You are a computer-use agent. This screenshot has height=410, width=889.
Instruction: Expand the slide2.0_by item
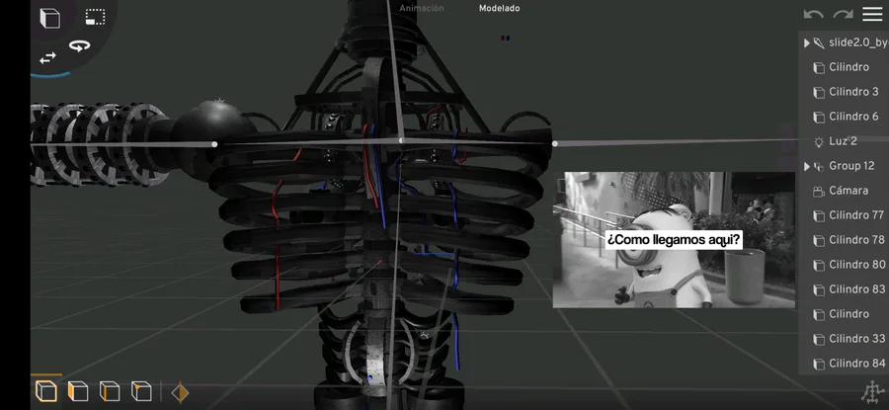[806, 43]
